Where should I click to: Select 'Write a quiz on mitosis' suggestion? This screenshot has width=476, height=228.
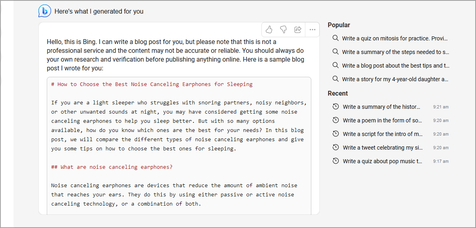point(395,38)
